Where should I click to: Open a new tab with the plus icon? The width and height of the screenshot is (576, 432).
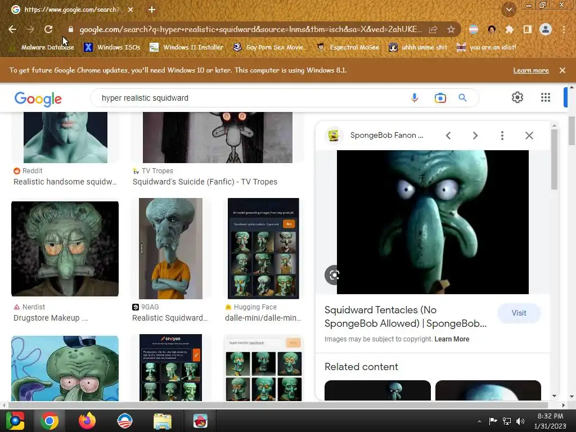152,10
